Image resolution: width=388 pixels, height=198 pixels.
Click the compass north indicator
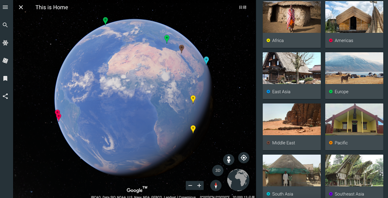point(216,185)
